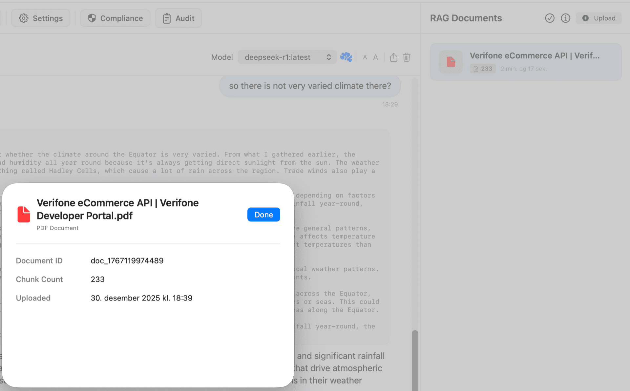The width and height of the screenshot is (630, 391).
Task: Click the 'so there is not very varied climate' message
Action: (x=310, y=86)
